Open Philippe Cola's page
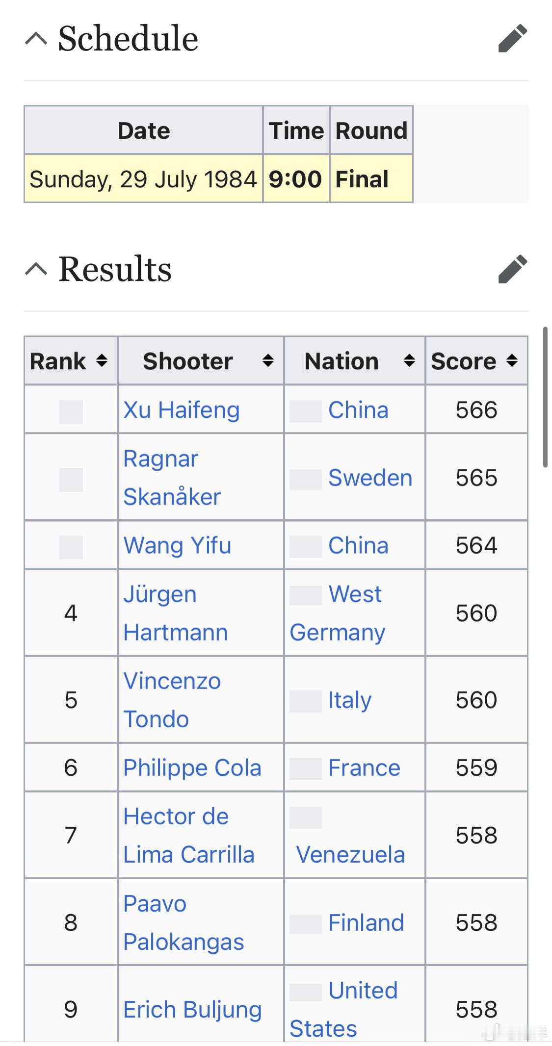This screenshot has height=1046, width=552. [x=192, y=767]
